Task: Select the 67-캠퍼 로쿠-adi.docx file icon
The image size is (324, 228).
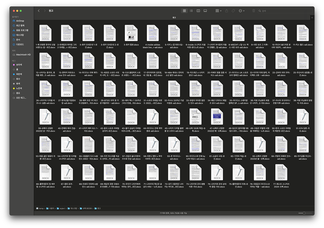Action: tap(67, 172)
